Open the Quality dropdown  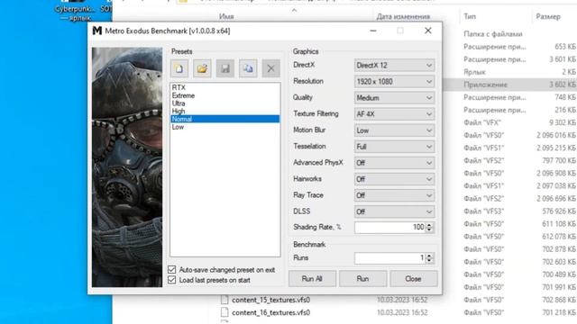[394, 98]
